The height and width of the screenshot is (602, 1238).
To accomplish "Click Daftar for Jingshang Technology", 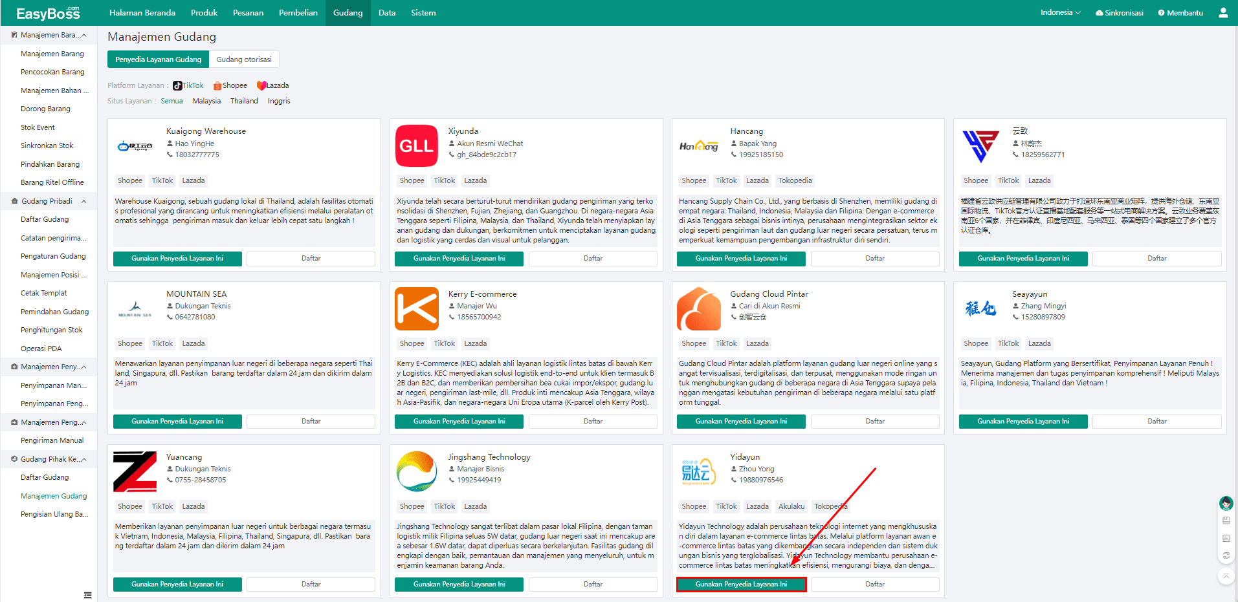I will [x=593, y=584].
